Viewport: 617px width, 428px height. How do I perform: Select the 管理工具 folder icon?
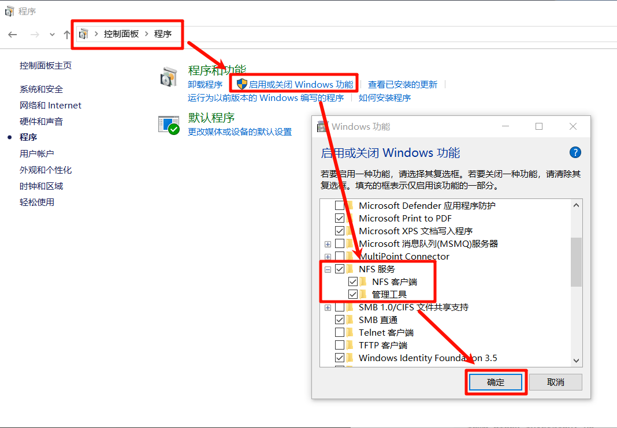(363, 294)
